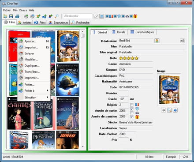
Task: Tick the French flag checkbox in the Général panel
Action: [x=132, y=105]
